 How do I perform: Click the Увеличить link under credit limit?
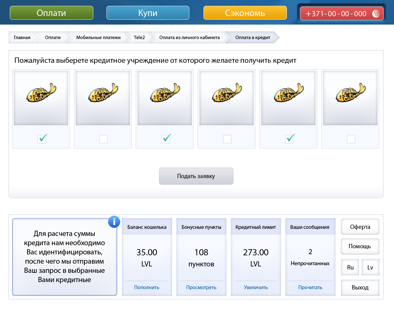pyautogui.click(x=256, y=287)
